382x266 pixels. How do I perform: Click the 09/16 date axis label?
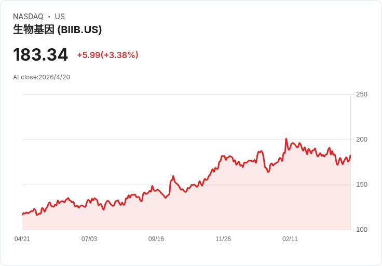pos(156,239)
